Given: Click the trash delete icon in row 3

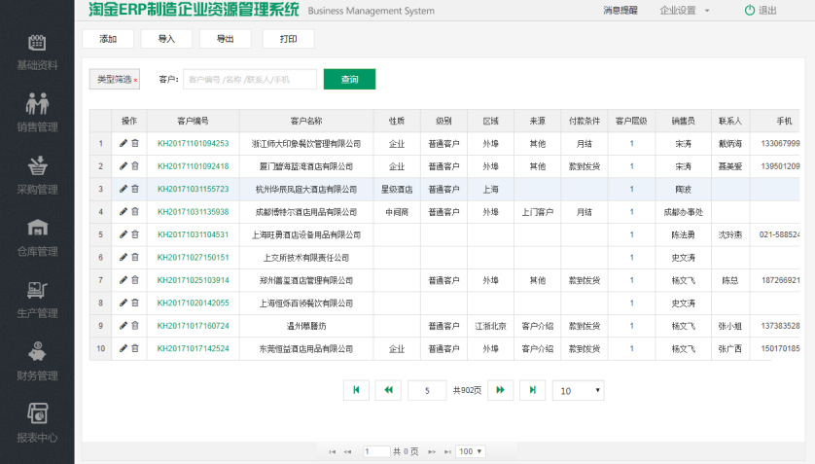Looking at the screenshot, I should 135,189.
